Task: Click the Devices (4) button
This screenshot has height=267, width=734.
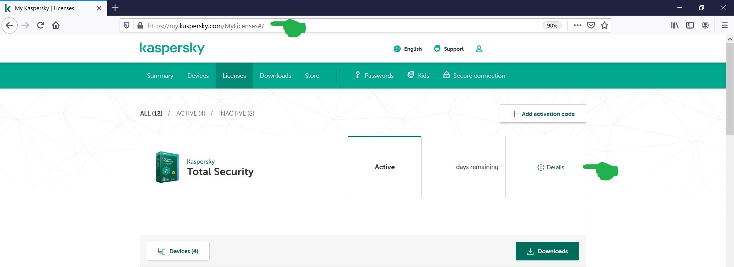Action: [x=178, y=251]
